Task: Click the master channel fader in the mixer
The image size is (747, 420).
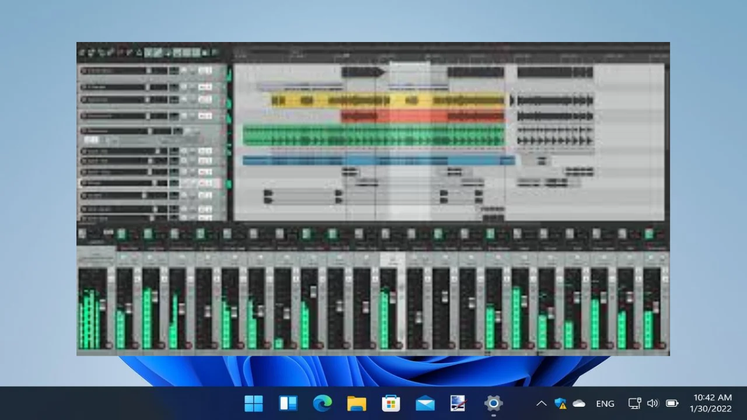Action: 103,304
